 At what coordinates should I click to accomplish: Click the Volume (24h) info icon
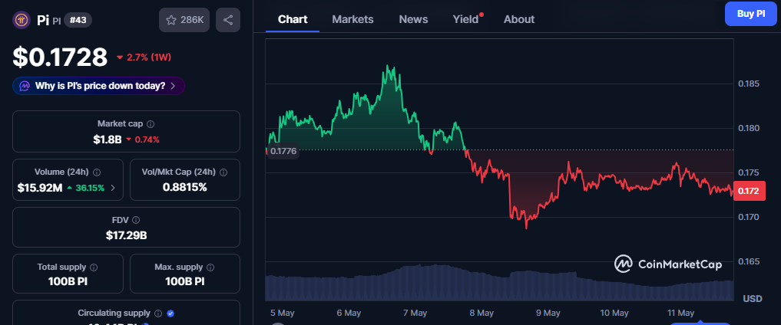[97, 172]
